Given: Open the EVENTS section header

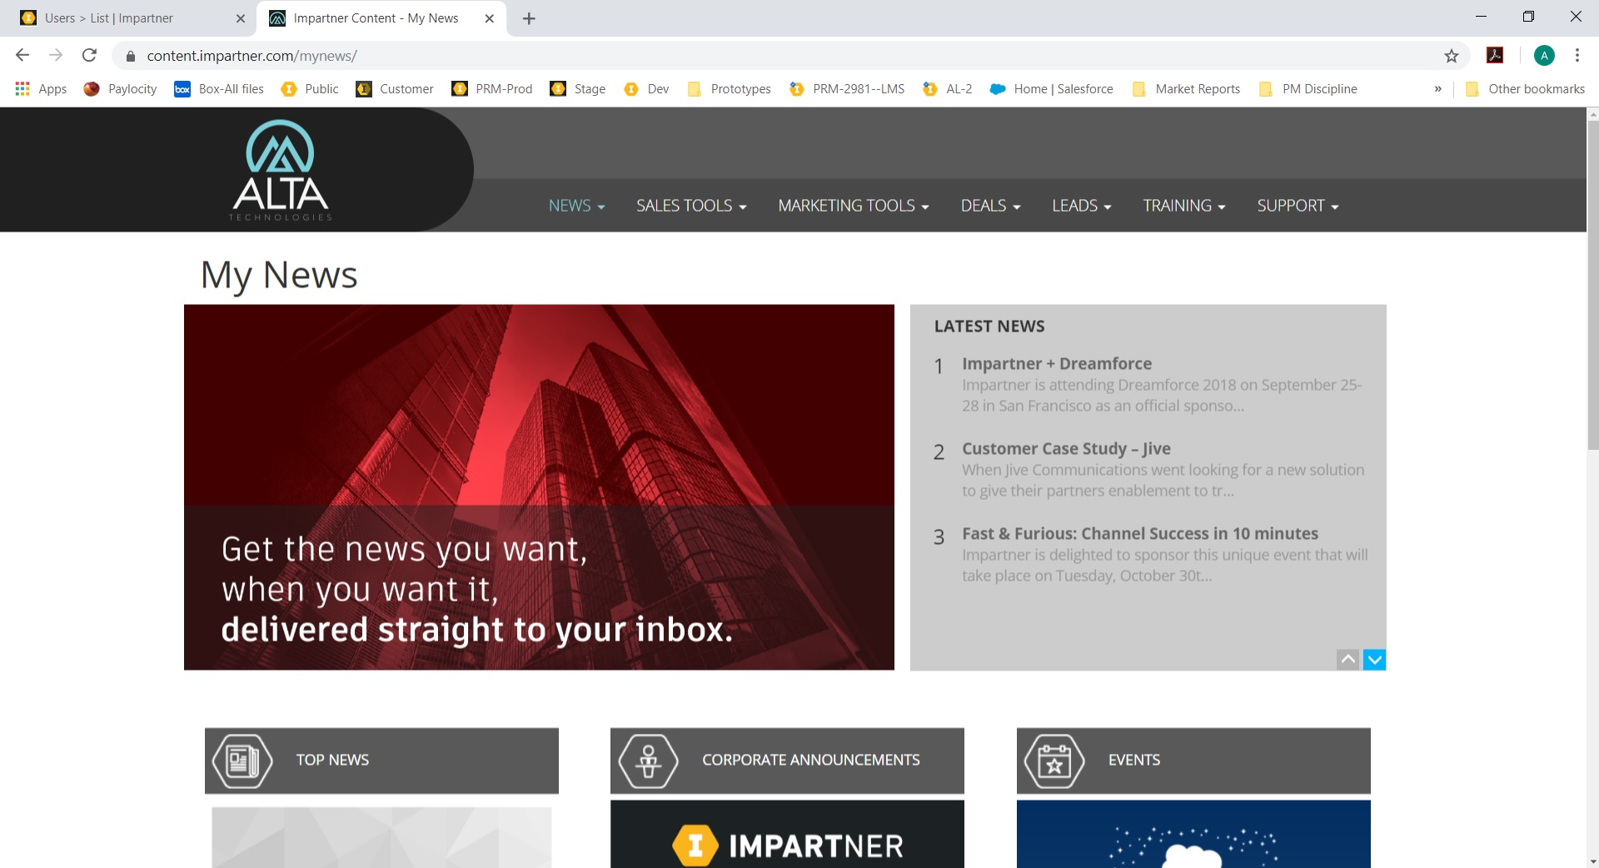Looking at the screenshot, I should tap(1193, 761).
